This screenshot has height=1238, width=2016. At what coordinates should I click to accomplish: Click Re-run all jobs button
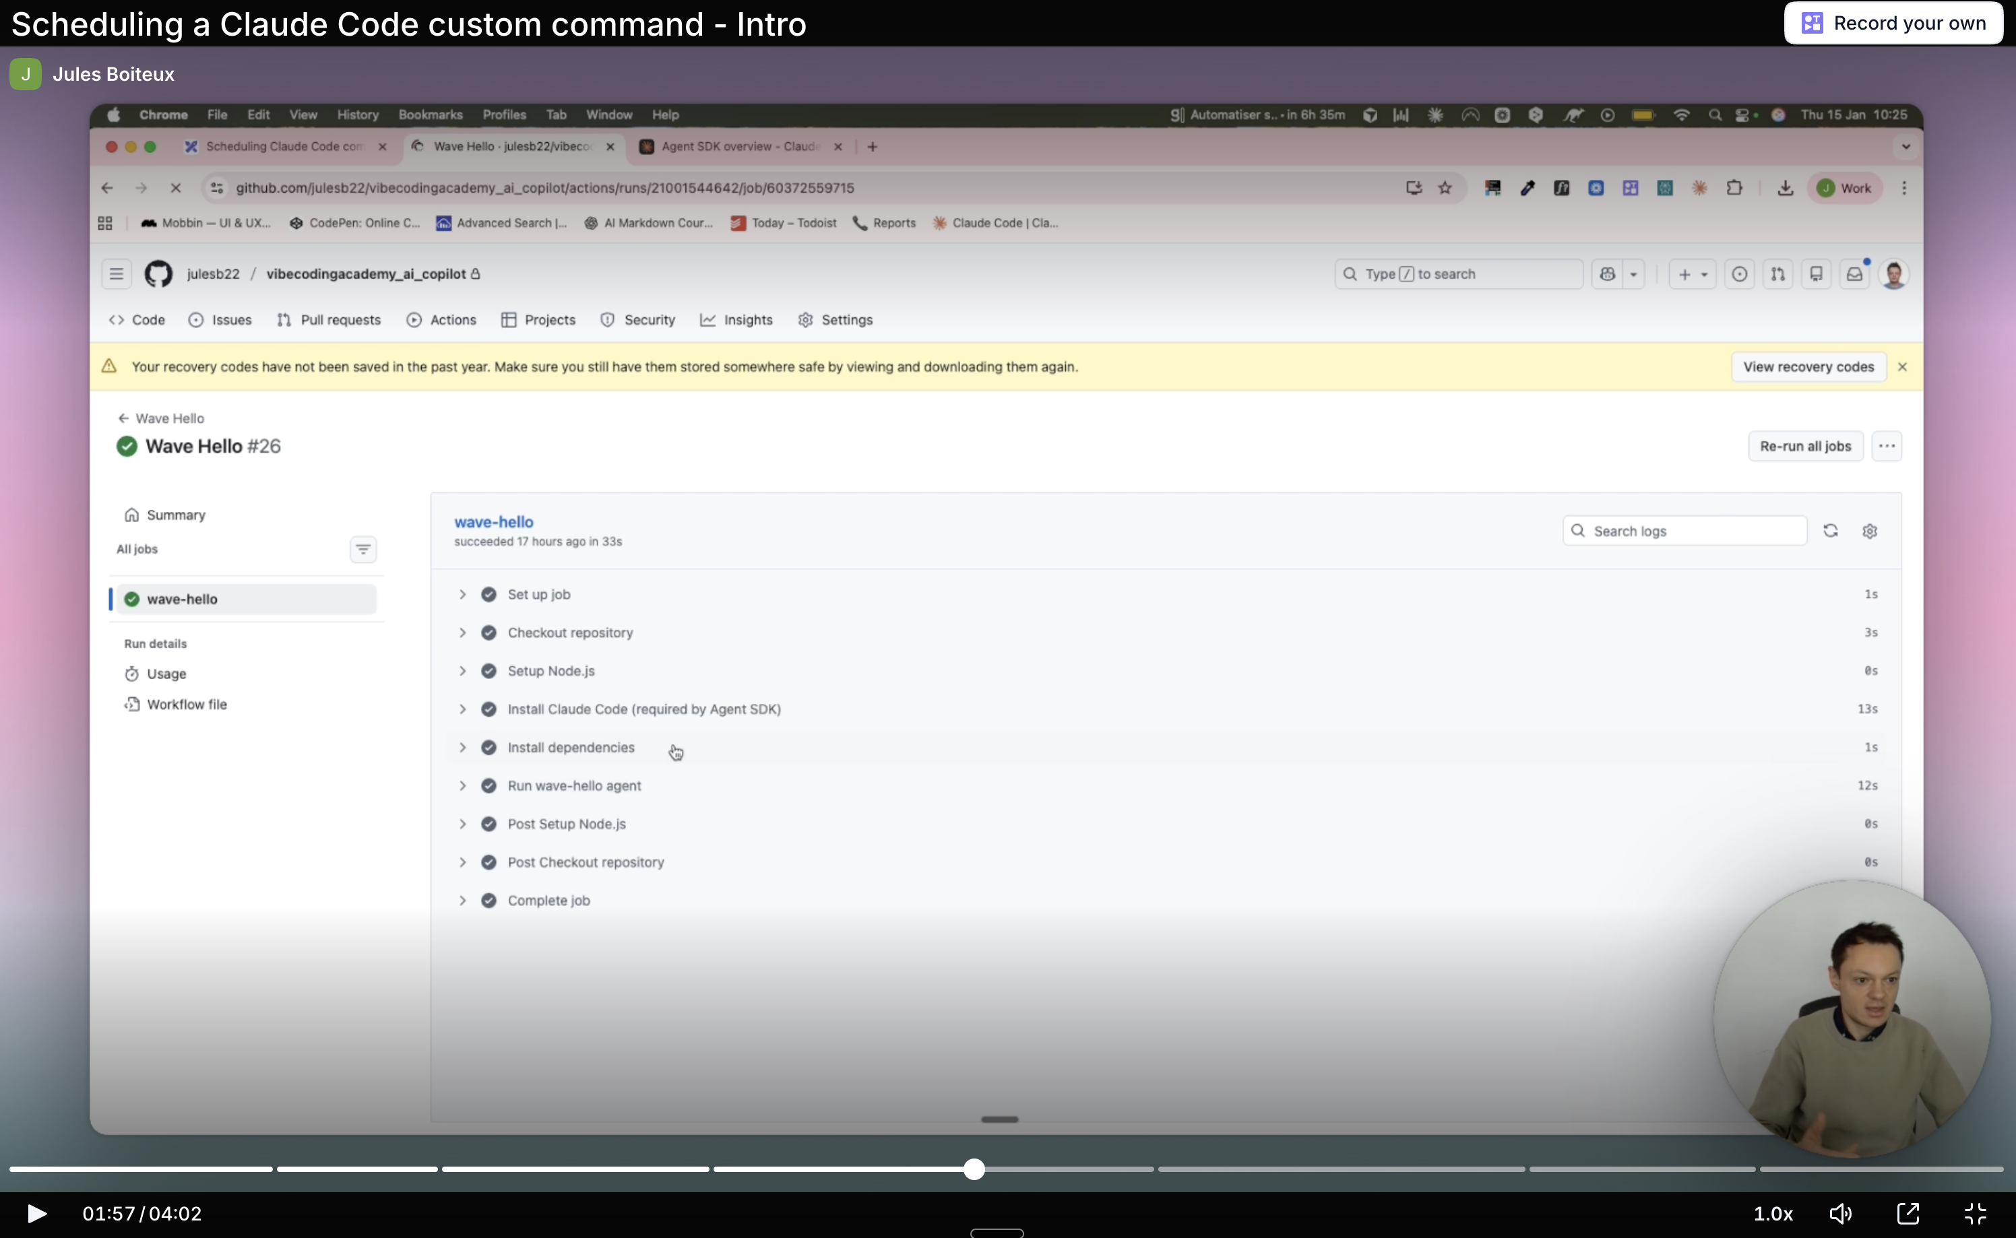coord(1806,447)
